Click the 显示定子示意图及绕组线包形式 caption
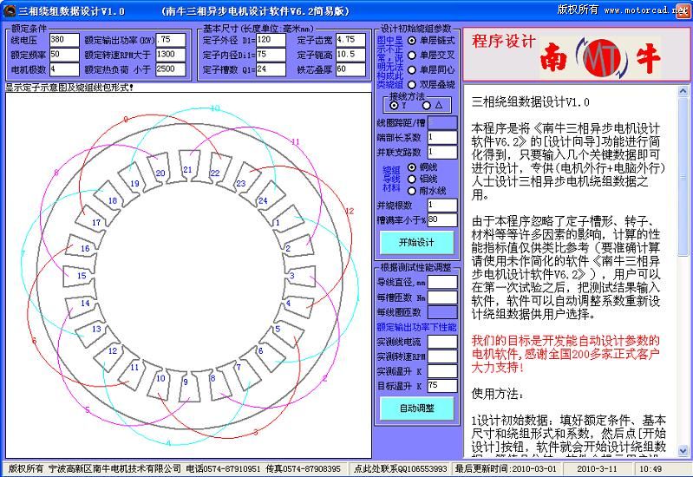Image resolution: width=693 pixels, height=477 pixels. (x=69, y=88)
